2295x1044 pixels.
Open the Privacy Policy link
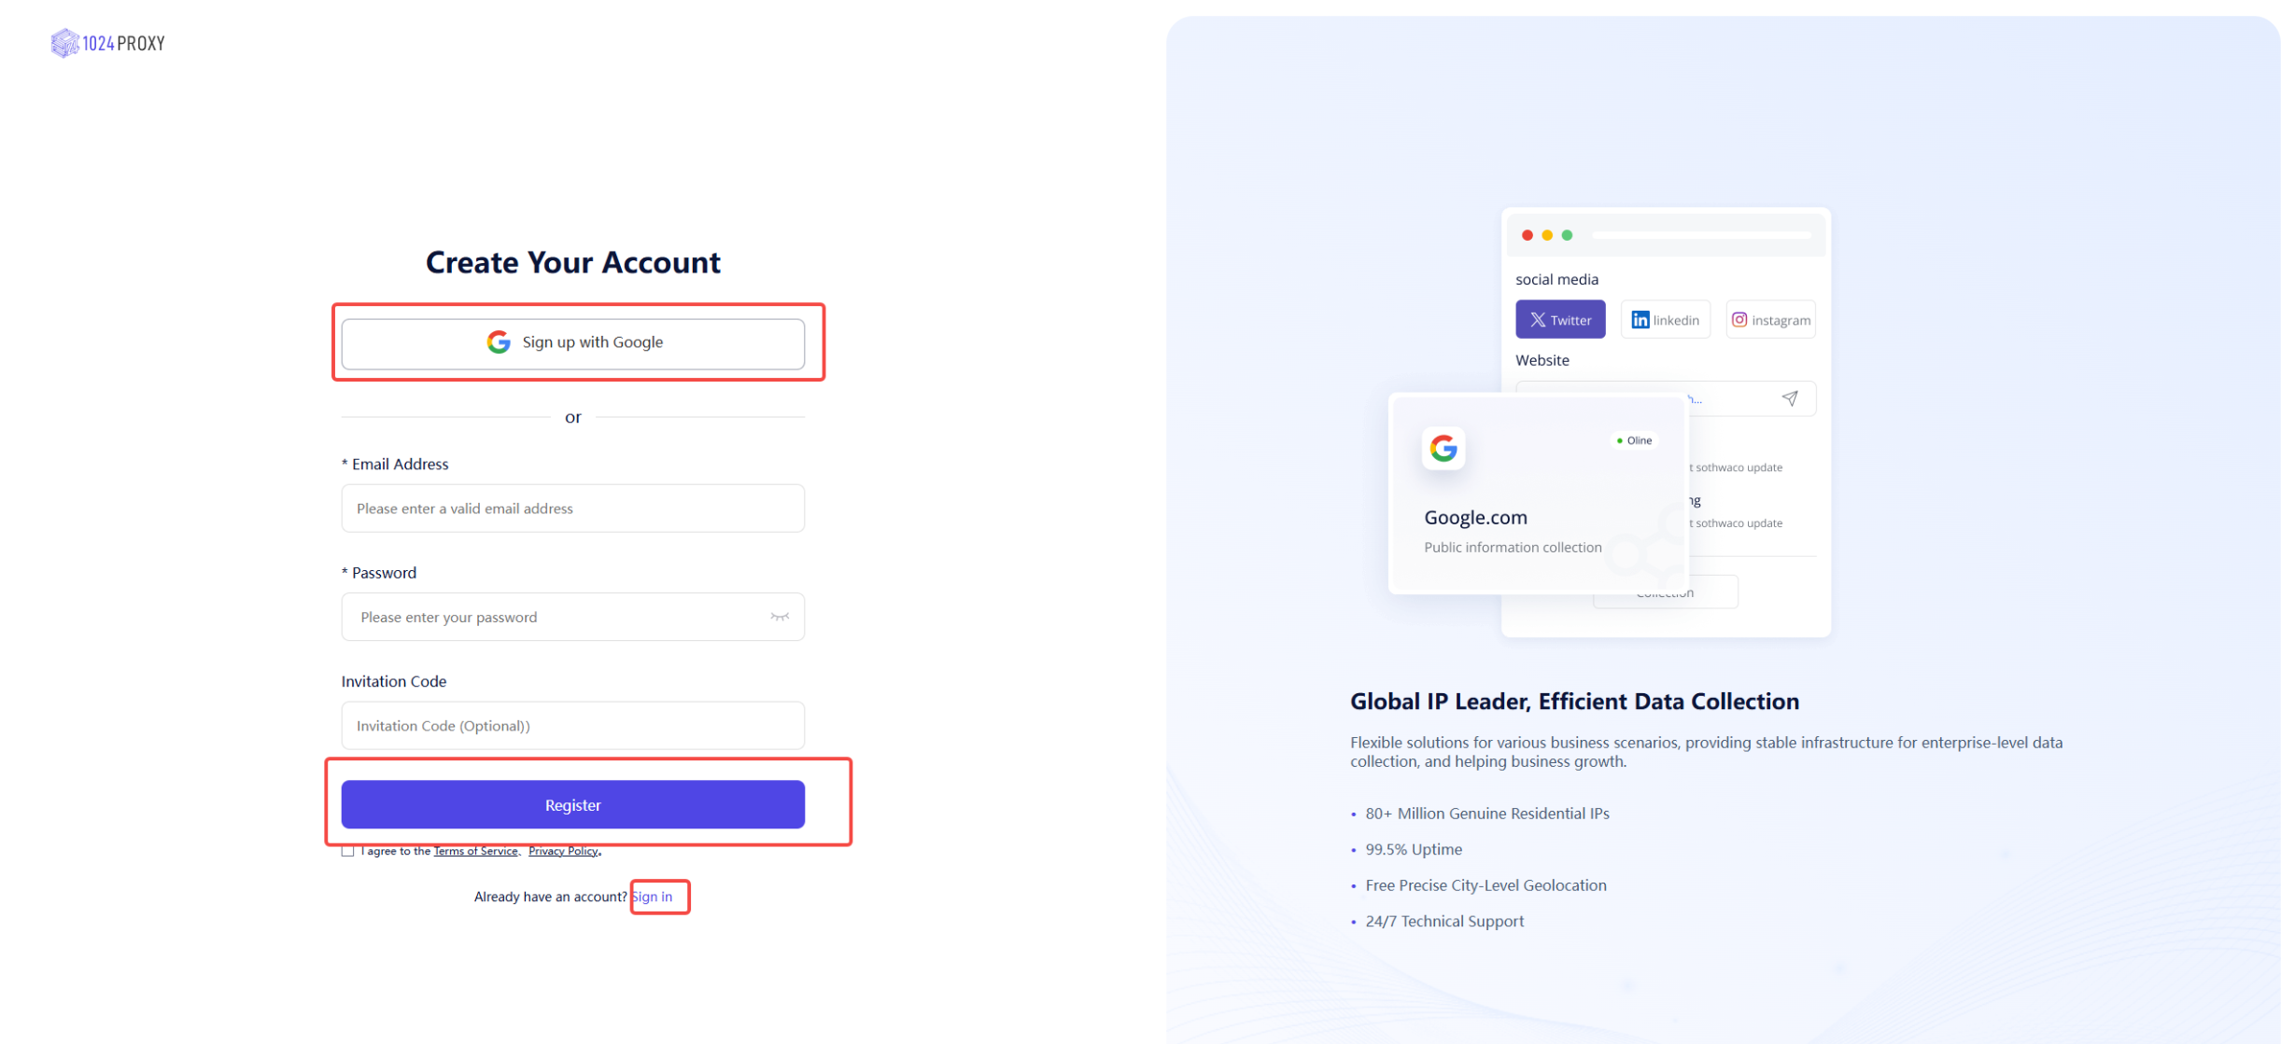coord(562,851)
